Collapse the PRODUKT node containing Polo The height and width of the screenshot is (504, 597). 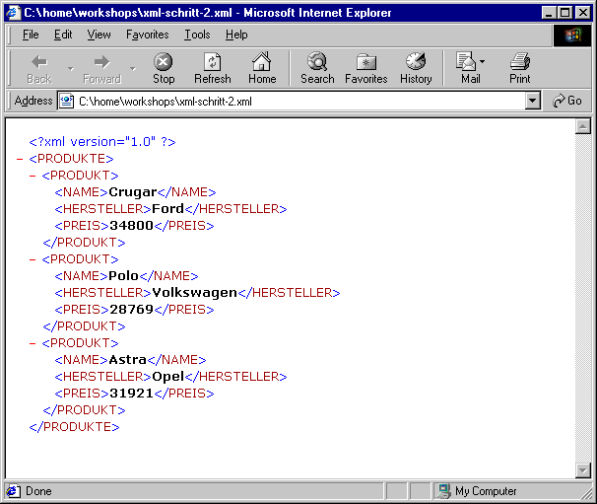pyautogui.click(x=33, y=259)
